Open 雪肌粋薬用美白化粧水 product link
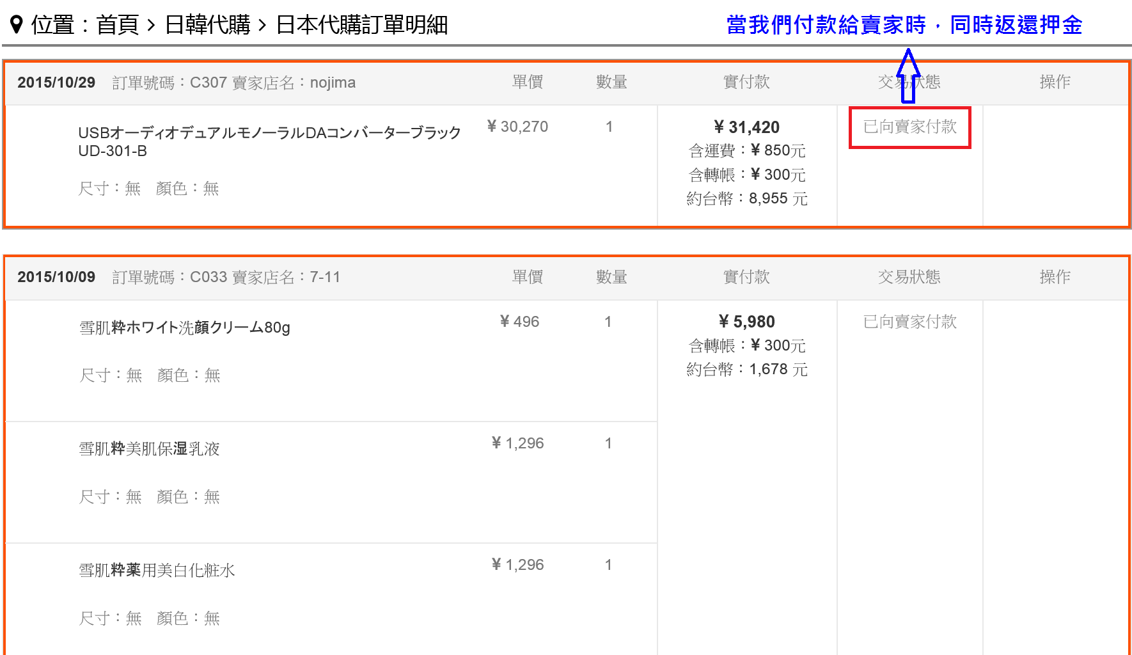Screen dimensions: 1132x655 pyautogui.click(x=157, y=571)
